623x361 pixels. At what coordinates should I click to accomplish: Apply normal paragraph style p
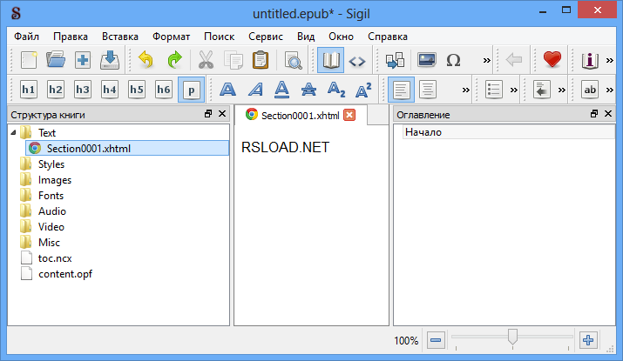coord(191,90)
